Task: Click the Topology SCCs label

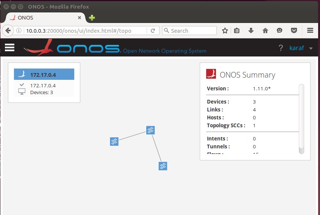Action: pos(226,125)
